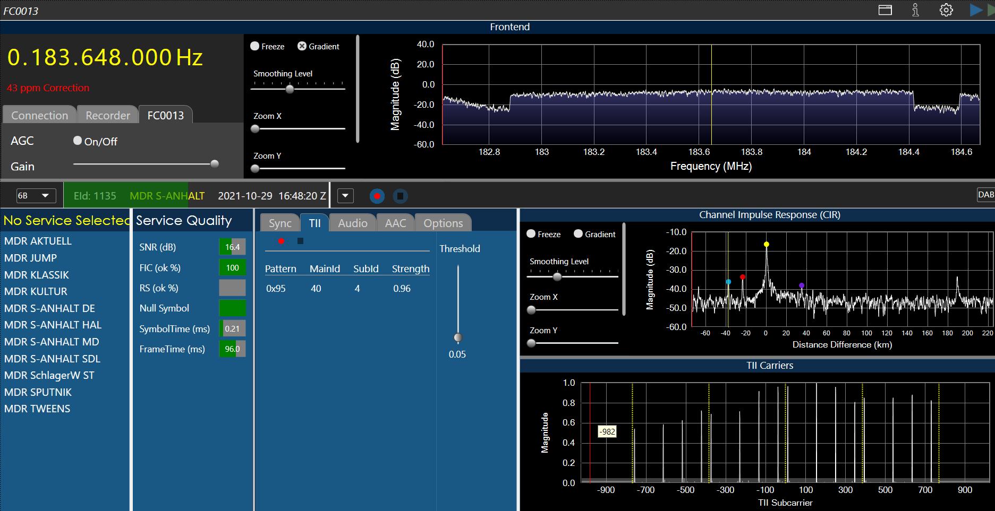The width and height of the screenshot is (995, 511).
Task: Open the window layout icon in title bar
Action: click(885, 10)
